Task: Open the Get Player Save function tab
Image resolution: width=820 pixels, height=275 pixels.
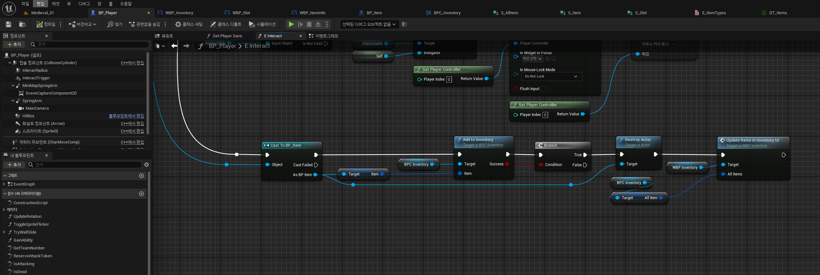Action: [x=227, y=36]
